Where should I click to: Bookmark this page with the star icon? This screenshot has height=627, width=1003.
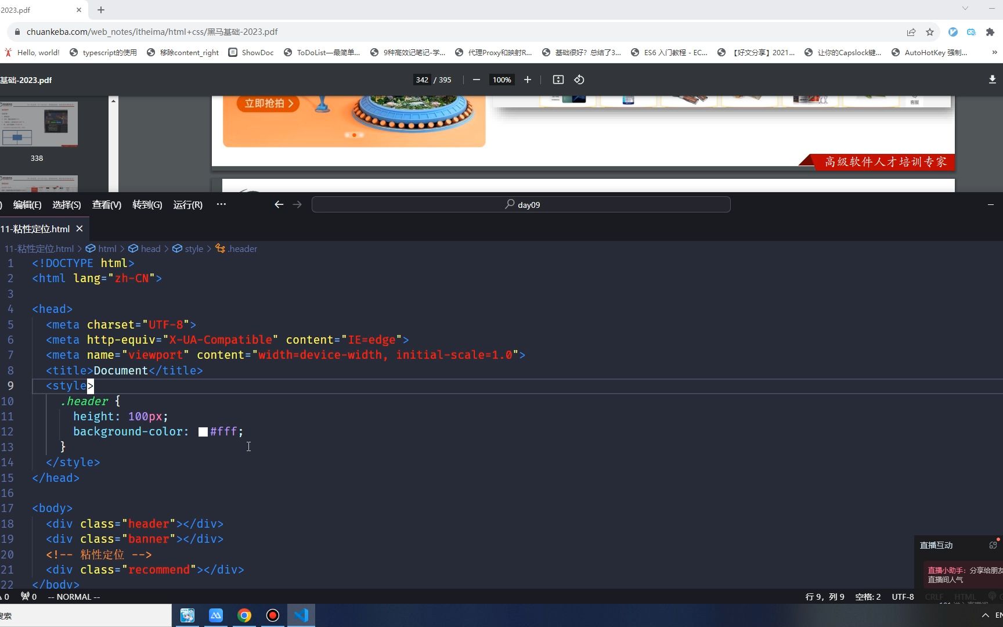[930, 32]
